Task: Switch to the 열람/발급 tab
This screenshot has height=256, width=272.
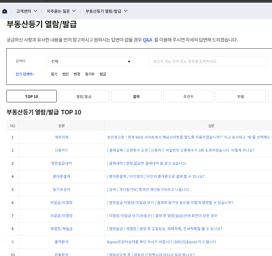Action: (84, 96)
